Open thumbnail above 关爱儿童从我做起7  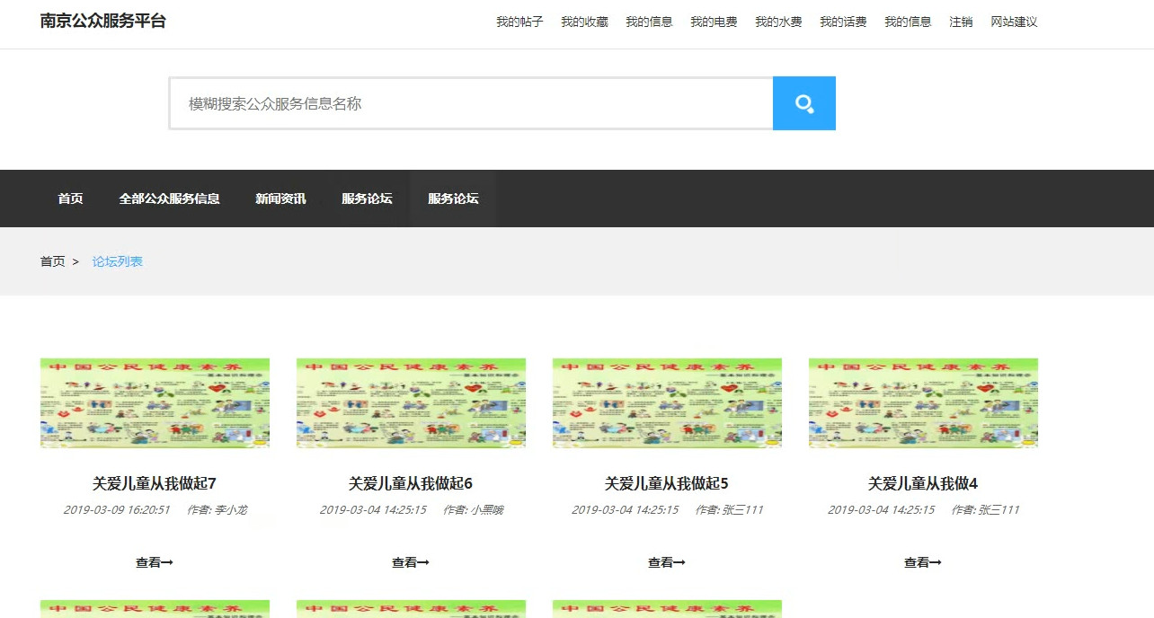click(x=155, y=403)
